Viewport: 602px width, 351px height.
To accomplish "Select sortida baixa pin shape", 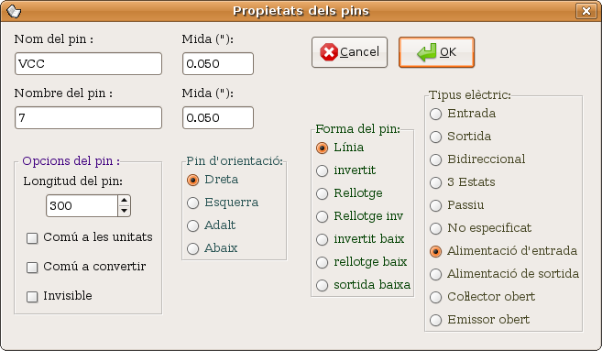I will click(x=323, y=285).
